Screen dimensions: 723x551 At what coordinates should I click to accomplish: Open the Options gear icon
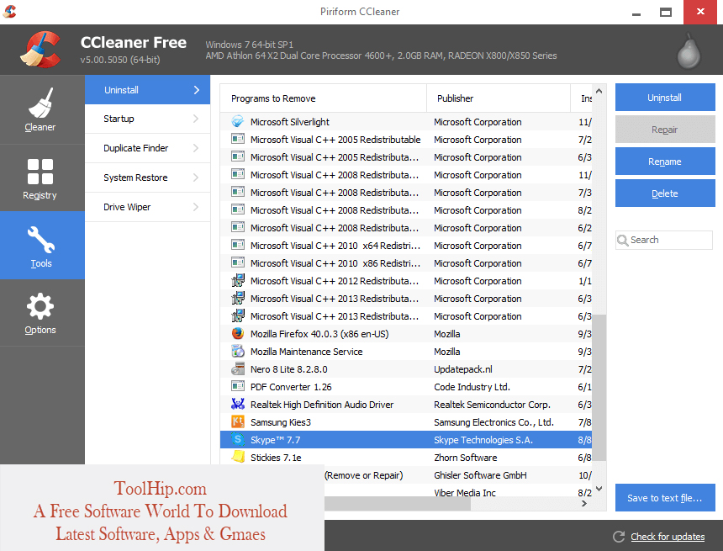(40, 306)
